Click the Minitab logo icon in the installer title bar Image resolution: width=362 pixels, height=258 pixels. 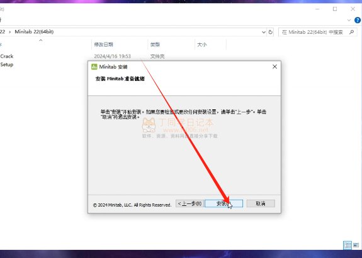[94, 67]
